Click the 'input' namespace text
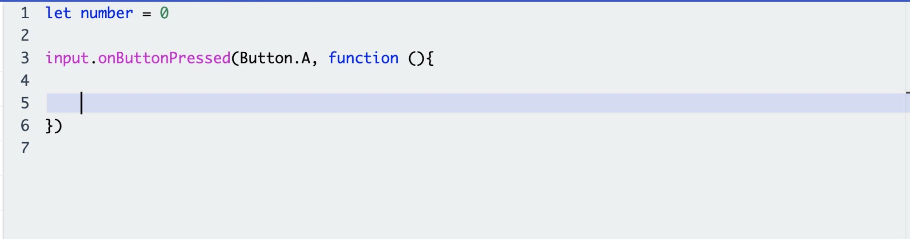The image size is (910, 239). coord(67,58)
